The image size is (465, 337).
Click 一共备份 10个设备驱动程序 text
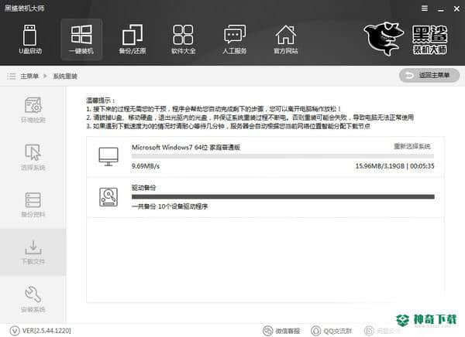(170, 206)
